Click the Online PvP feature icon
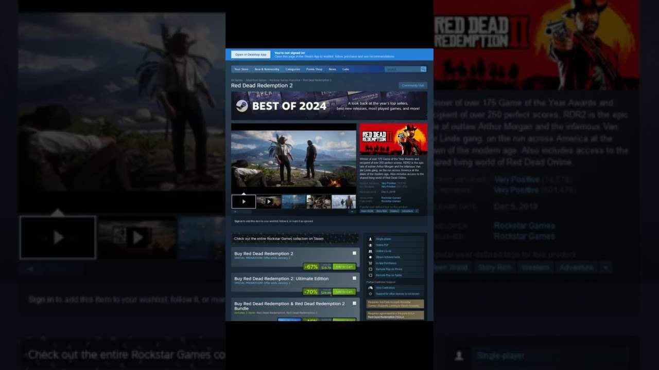 [370, 245]
